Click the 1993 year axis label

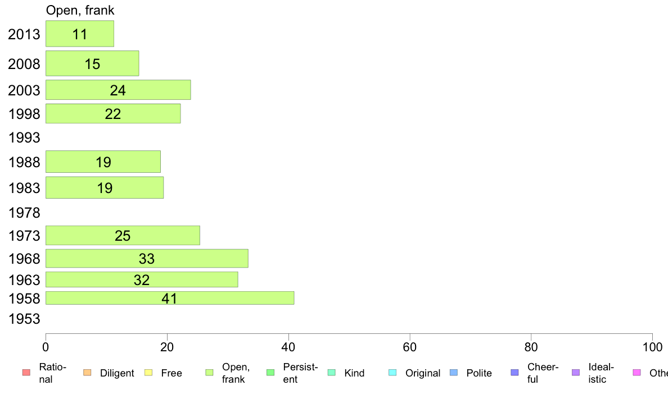coord(24,137)
